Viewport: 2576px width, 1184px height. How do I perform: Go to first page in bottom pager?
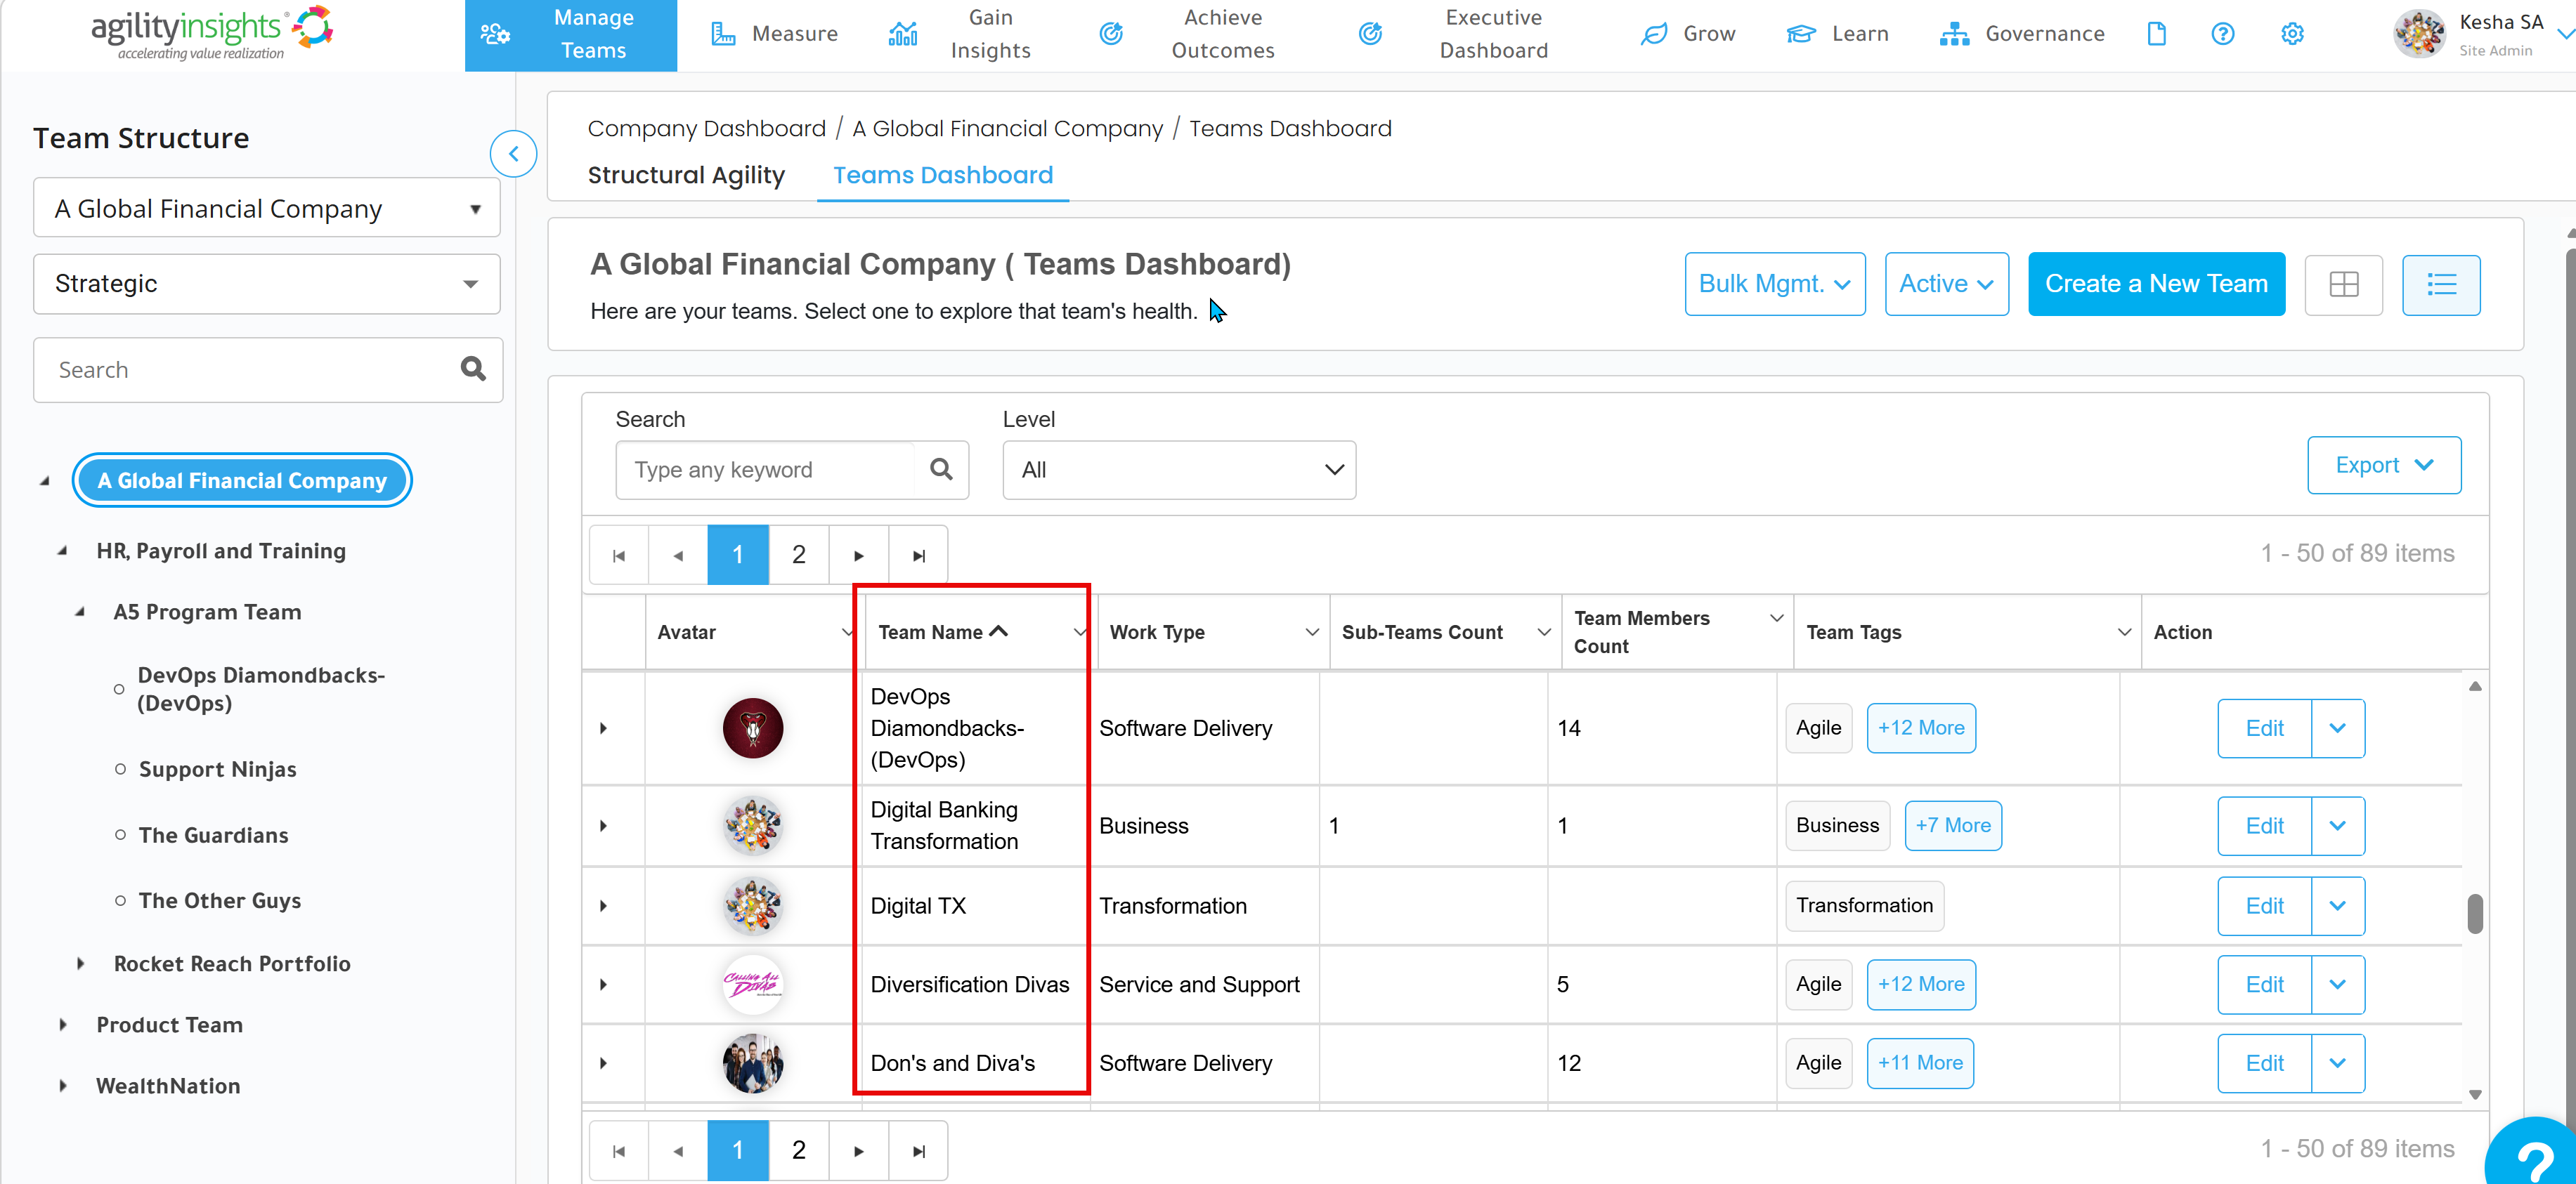click(619, 1150)
